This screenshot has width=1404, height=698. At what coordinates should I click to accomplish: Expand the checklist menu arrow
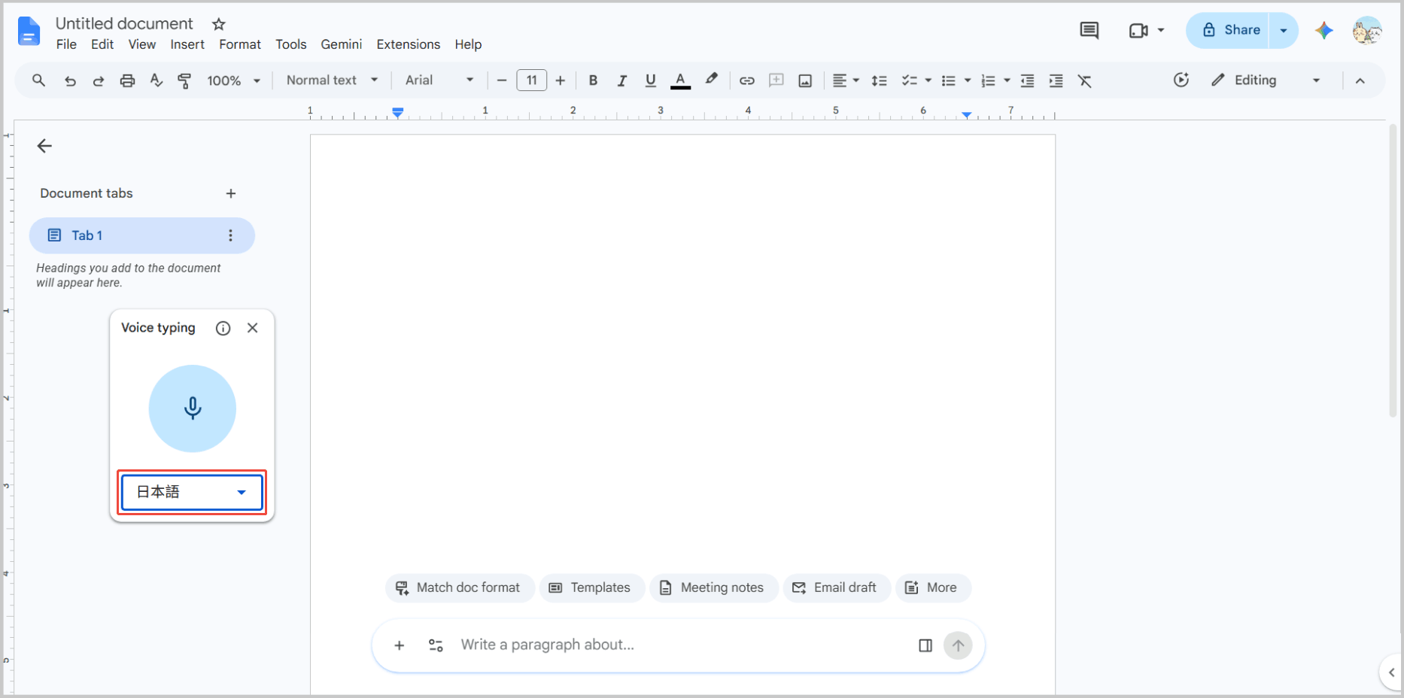point(928,80)
